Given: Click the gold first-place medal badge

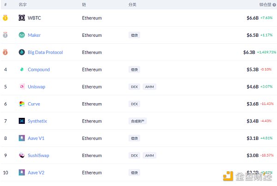Looking at the screenshot, I should [5, 18].
